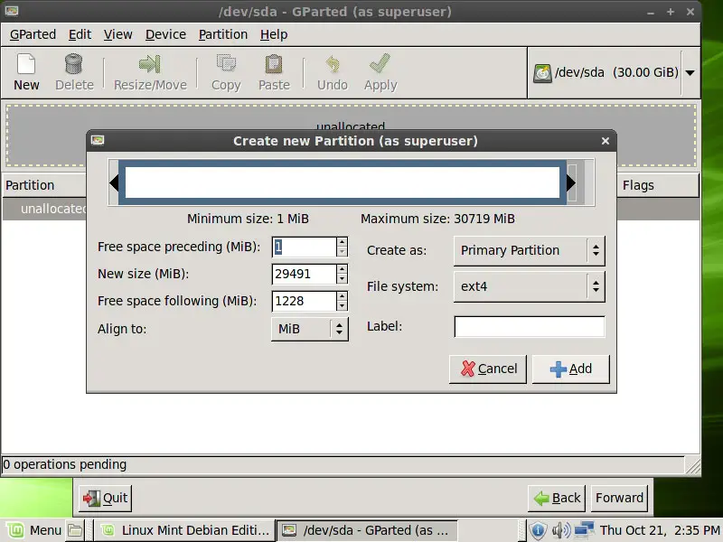The width and height of the screenshot is (723, 542).
Task: Click the clock showing Thu Oct 21
Action: pos(660,530)
